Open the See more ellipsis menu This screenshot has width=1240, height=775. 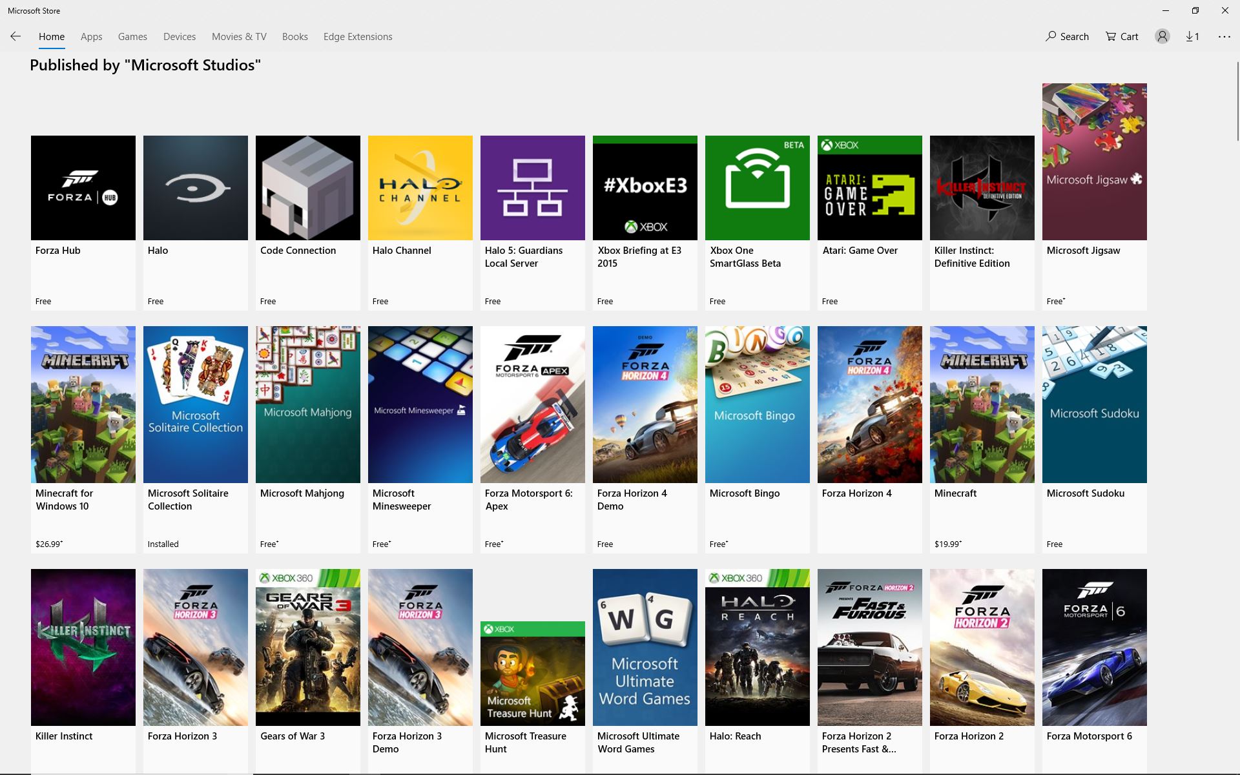click(x=1224, y=36)
